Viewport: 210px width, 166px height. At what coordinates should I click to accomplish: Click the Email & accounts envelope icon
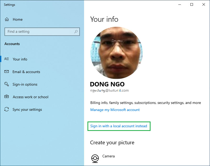point(7,72)
